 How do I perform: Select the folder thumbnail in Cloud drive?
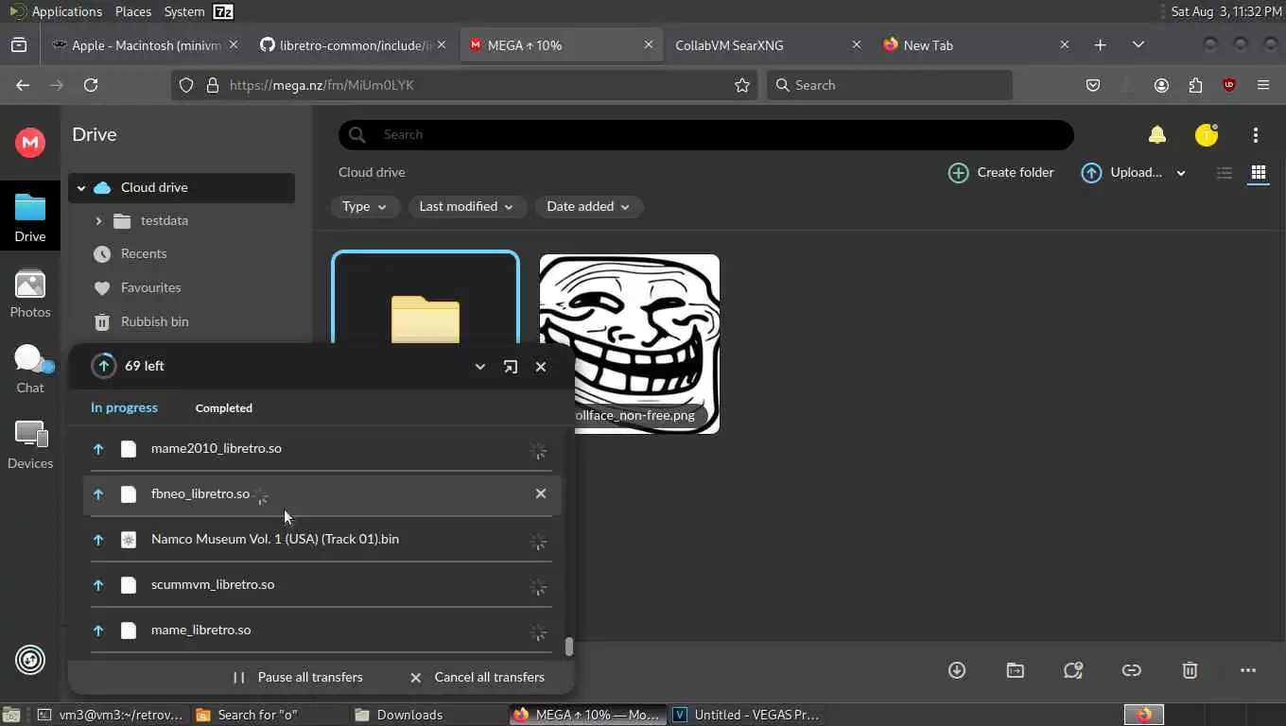[426, 298]
